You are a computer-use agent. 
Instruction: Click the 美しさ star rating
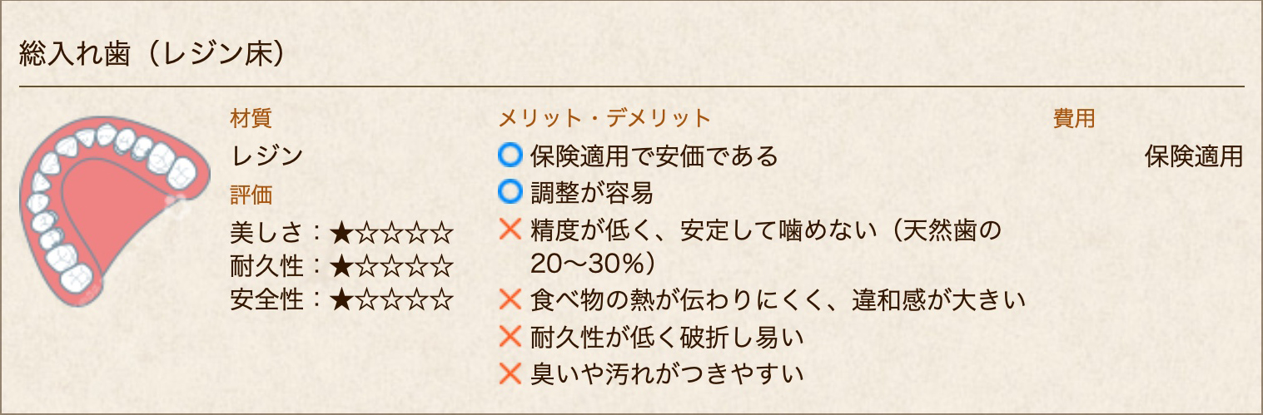[391, 234]
